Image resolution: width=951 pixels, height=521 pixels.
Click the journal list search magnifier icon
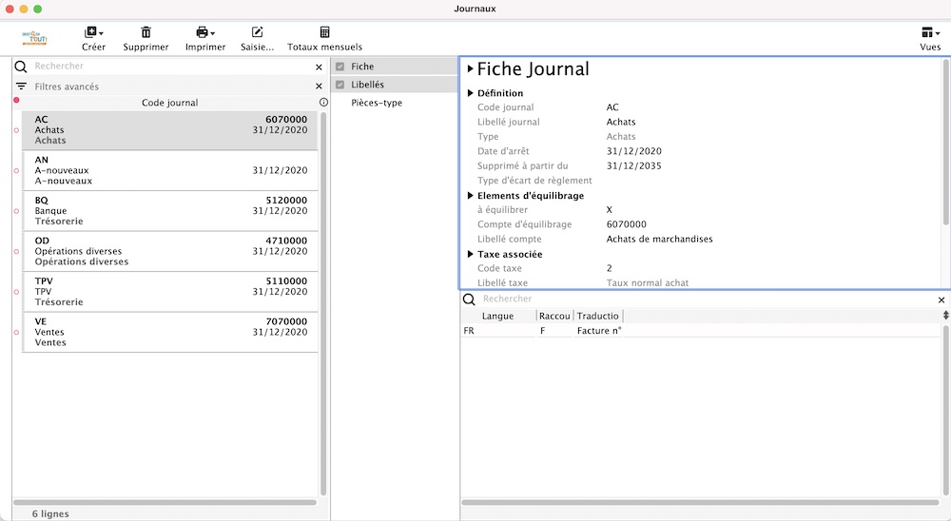(x=21, y=67)
